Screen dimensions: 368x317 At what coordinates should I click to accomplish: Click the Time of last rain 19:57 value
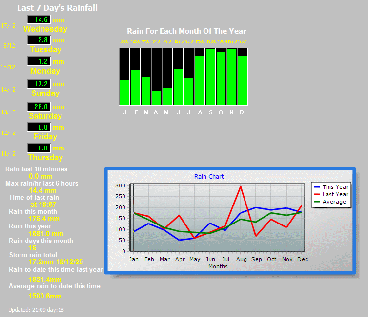pos(43,205)
